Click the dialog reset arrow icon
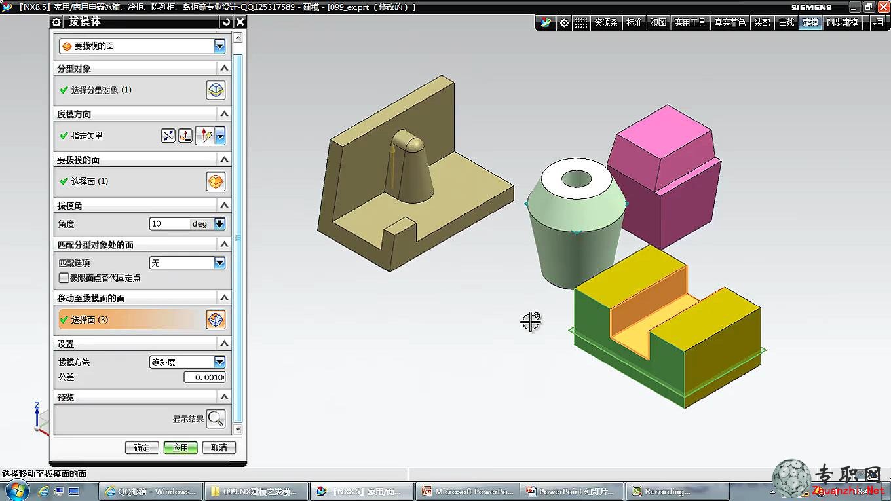 pos(227,22)
